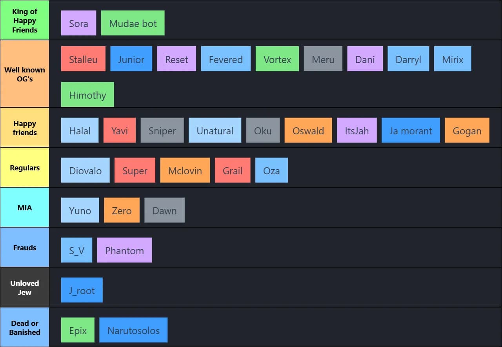The image size is (502, 347).
Task: Click the Sora tile in top tier
Action: [78, 23]
